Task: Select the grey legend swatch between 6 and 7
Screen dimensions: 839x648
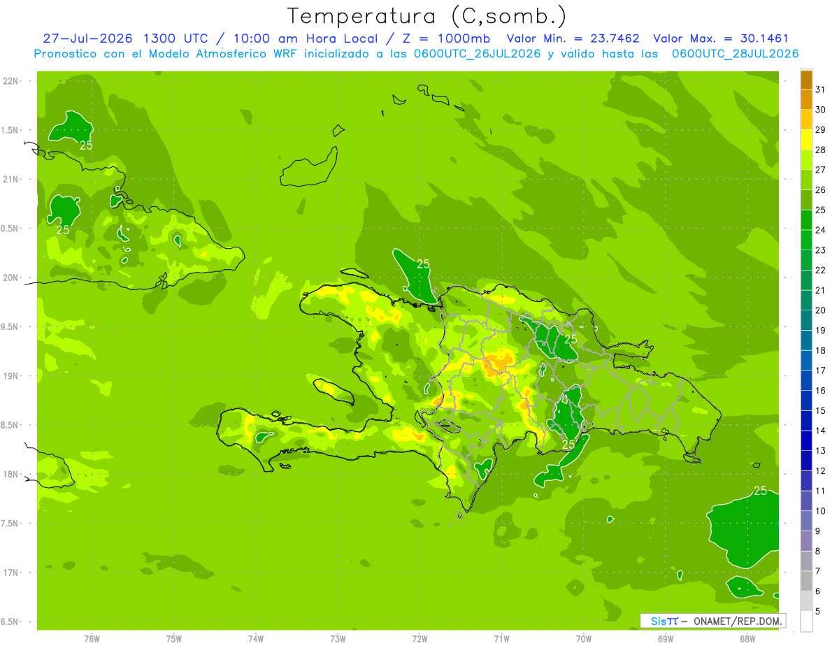Action: pos(806,581)
